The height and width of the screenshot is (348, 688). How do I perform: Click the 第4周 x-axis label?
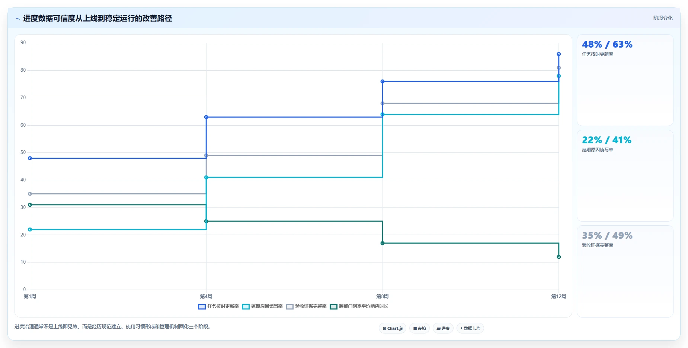coord(206,296)
